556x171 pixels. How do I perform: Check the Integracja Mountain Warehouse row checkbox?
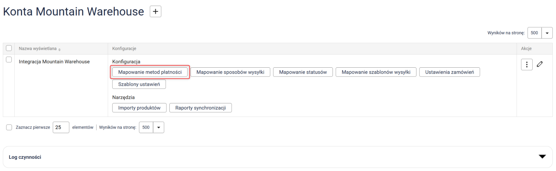tap(9, 60)
